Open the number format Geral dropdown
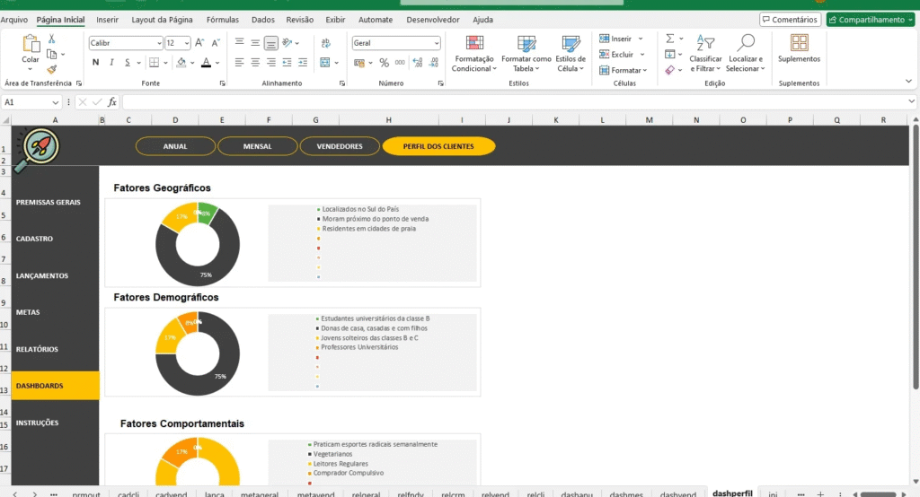920x497 pixels. tap(437, 42)
